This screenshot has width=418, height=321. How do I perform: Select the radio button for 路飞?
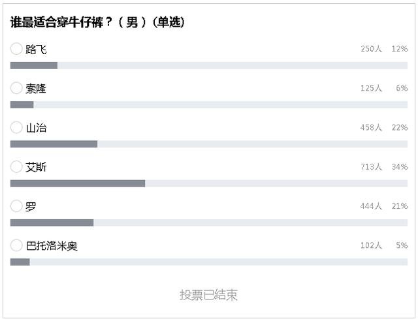coord(16,49)
